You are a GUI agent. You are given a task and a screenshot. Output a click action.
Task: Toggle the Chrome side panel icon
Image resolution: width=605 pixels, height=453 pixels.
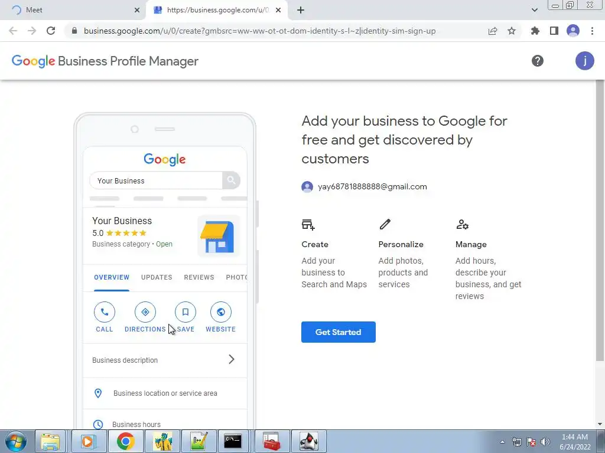[554, 31]
